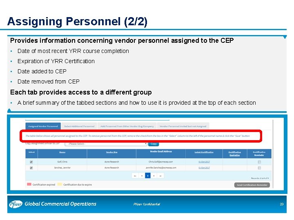Sort by Latest Certification header
The width and height of the screenshot is (294, 220).
click(204, 152)
